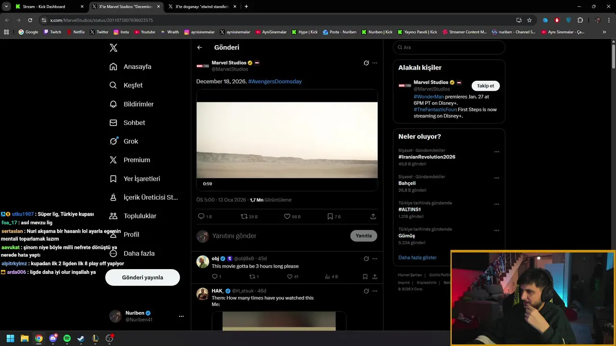Open Keşfet explore page

point(126,85)
